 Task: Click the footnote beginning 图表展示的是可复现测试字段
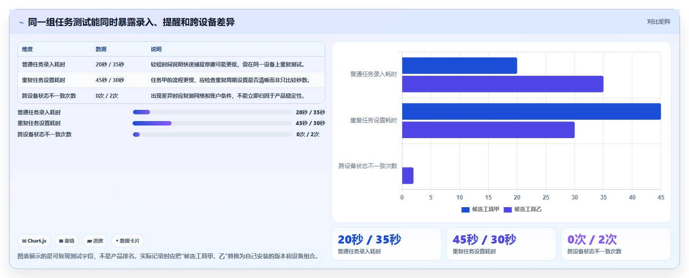point(168,256)
